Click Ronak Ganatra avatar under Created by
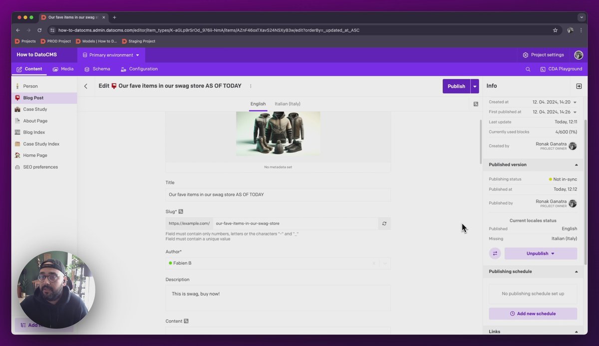This screenshot has height=346, width=599. 573,146
